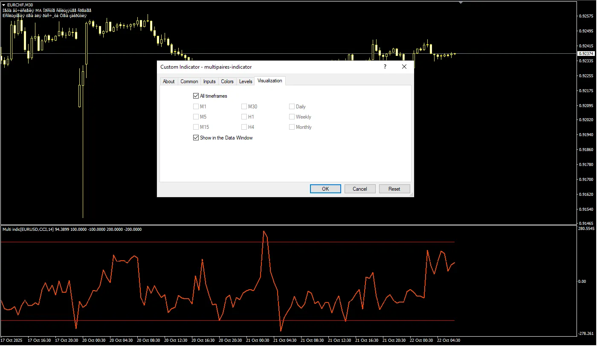This screenshot has height=346, width=597.
Task: Open the Levels tab
Action: point(246,81)
